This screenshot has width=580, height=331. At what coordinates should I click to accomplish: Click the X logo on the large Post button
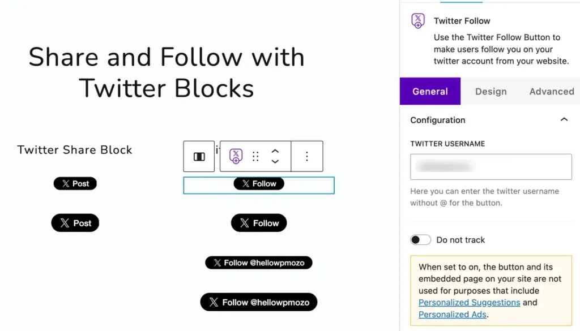tap(65, 223)
